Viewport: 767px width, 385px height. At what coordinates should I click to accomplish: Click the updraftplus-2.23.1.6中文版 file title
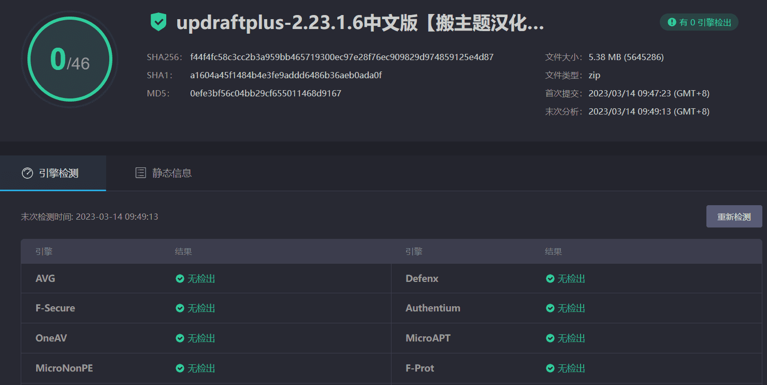click(x=360, y=23)
